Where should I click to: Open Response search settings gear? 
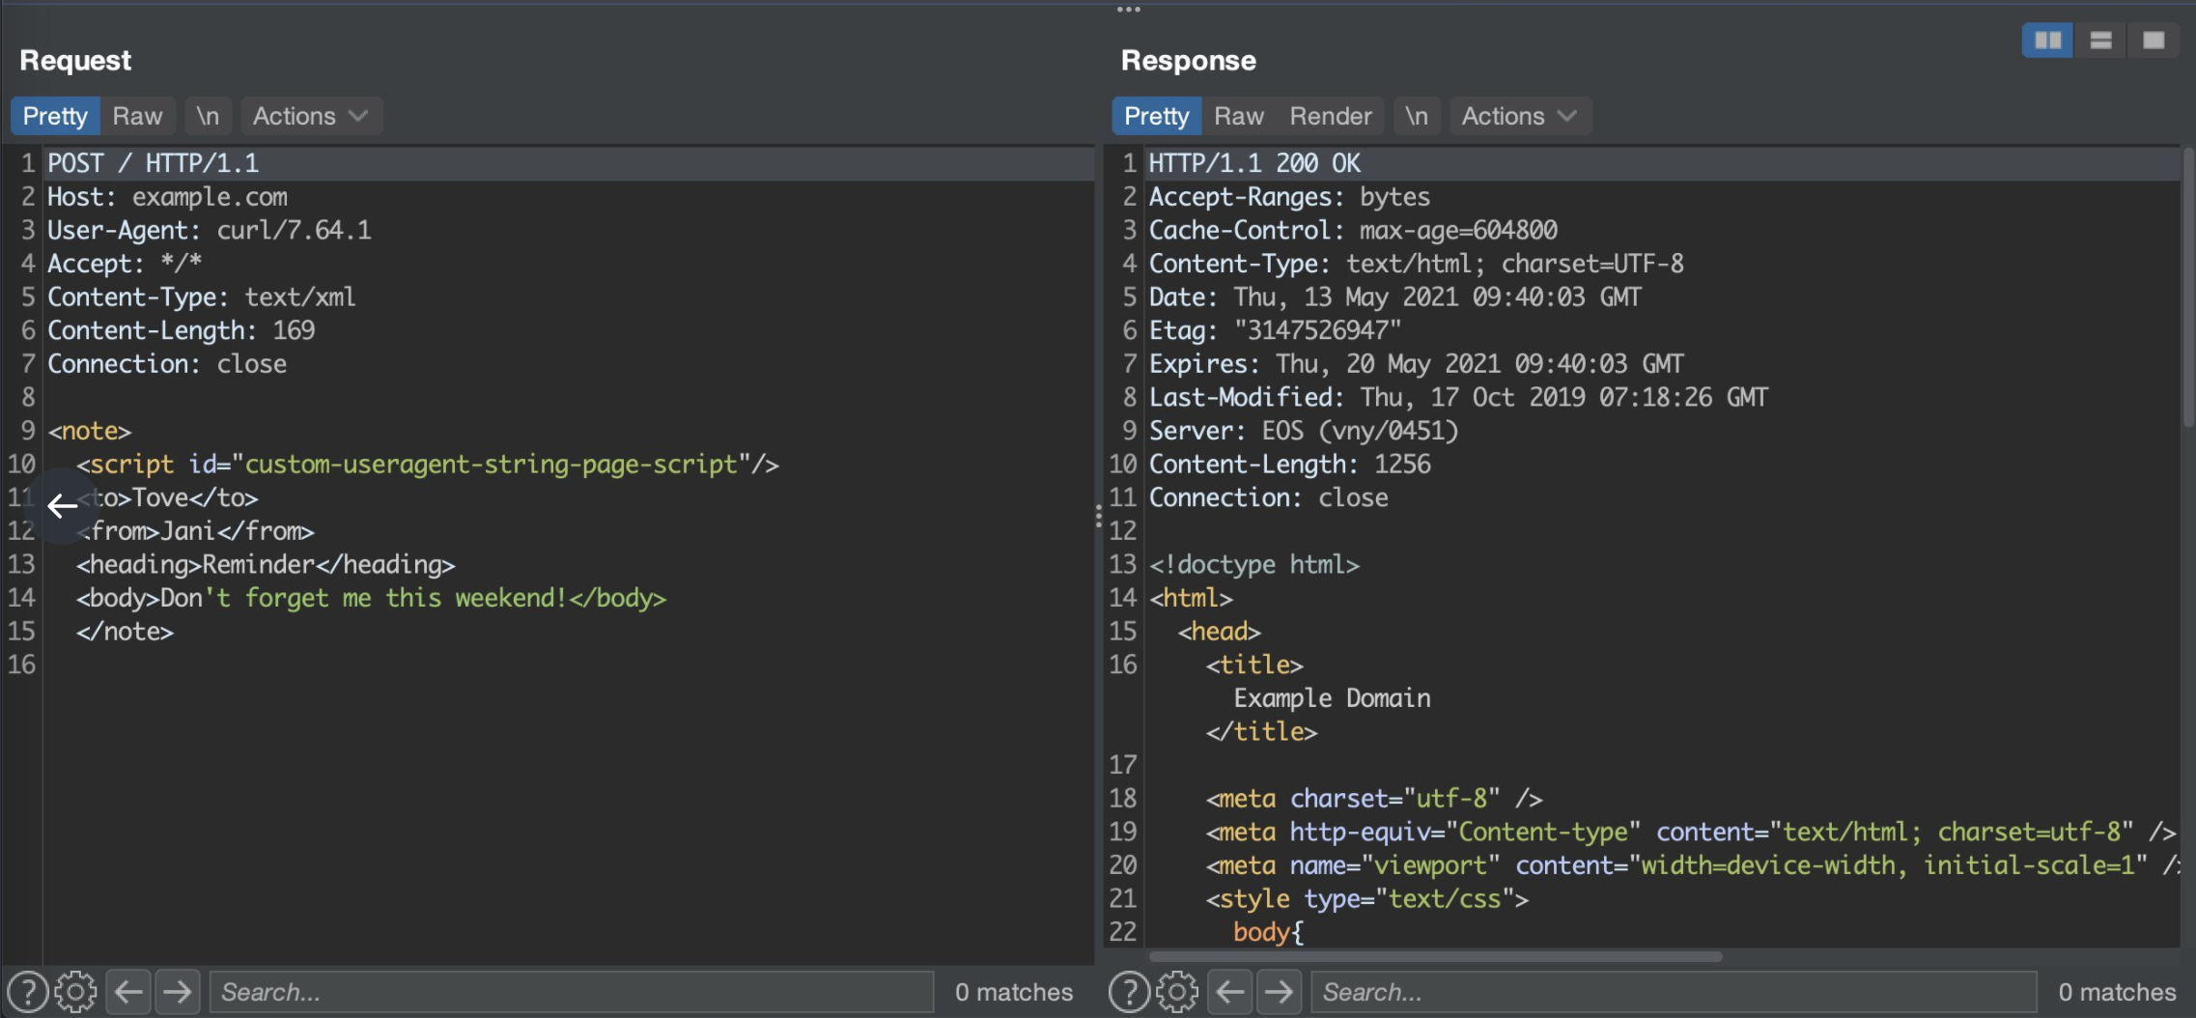tap(1176, 992)
